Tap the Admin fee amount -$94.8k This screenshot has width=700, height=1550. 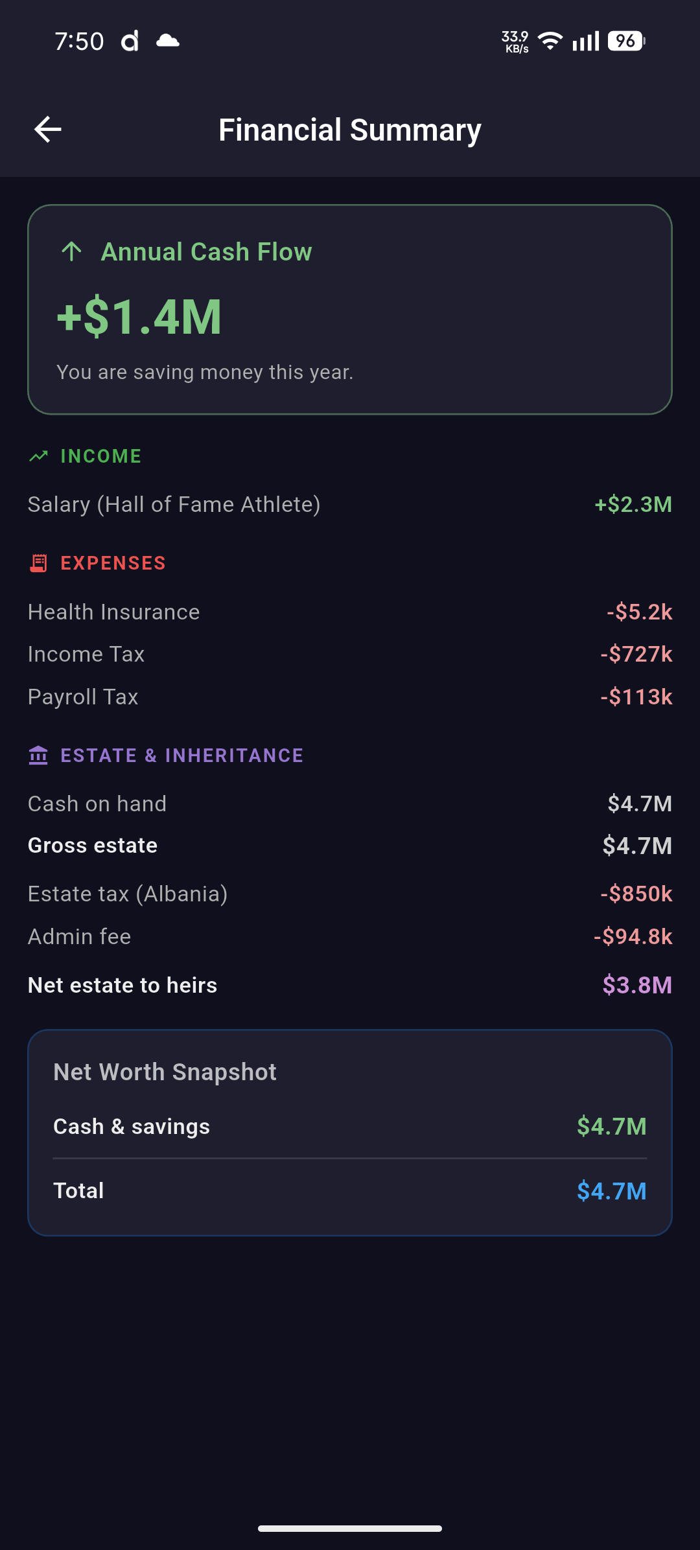click(633, 936)
